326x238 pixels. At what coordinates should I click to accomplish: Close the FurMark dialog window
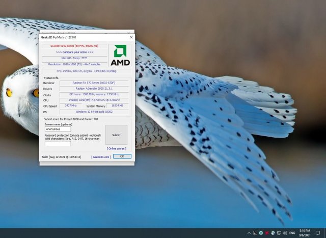(131, 37)
